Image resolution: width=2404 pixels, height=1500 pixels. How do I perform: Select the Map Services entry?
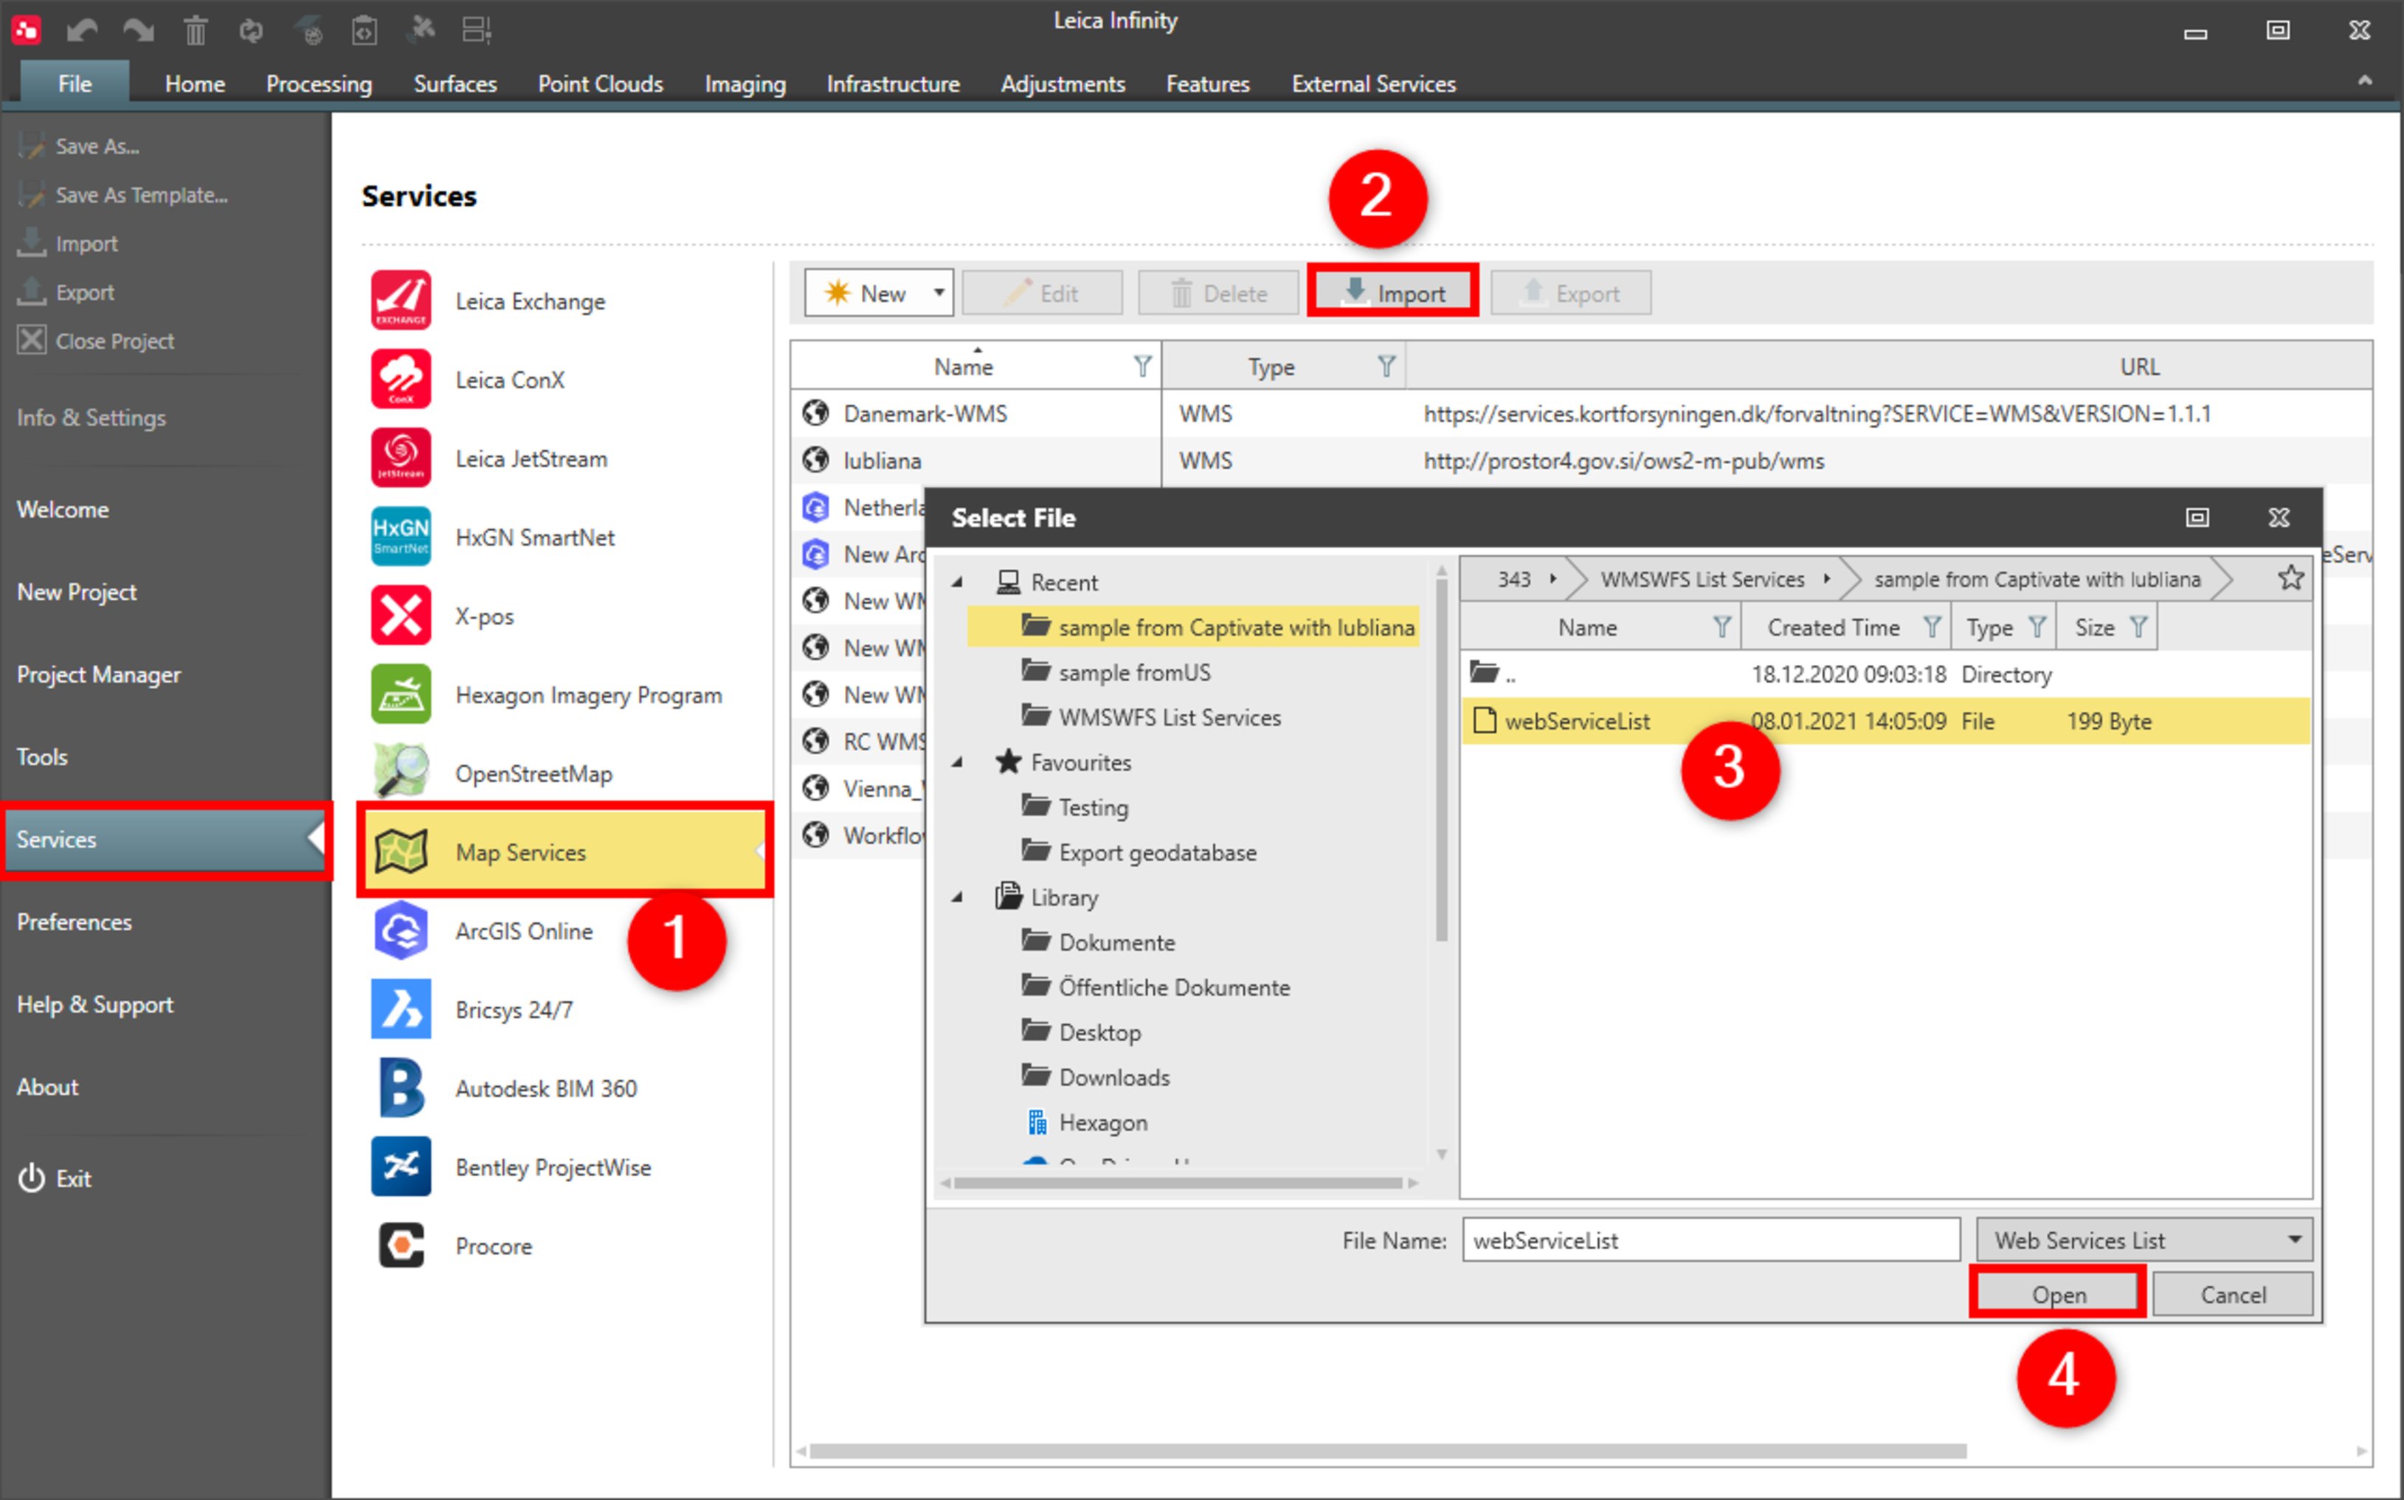pos(564,851)
